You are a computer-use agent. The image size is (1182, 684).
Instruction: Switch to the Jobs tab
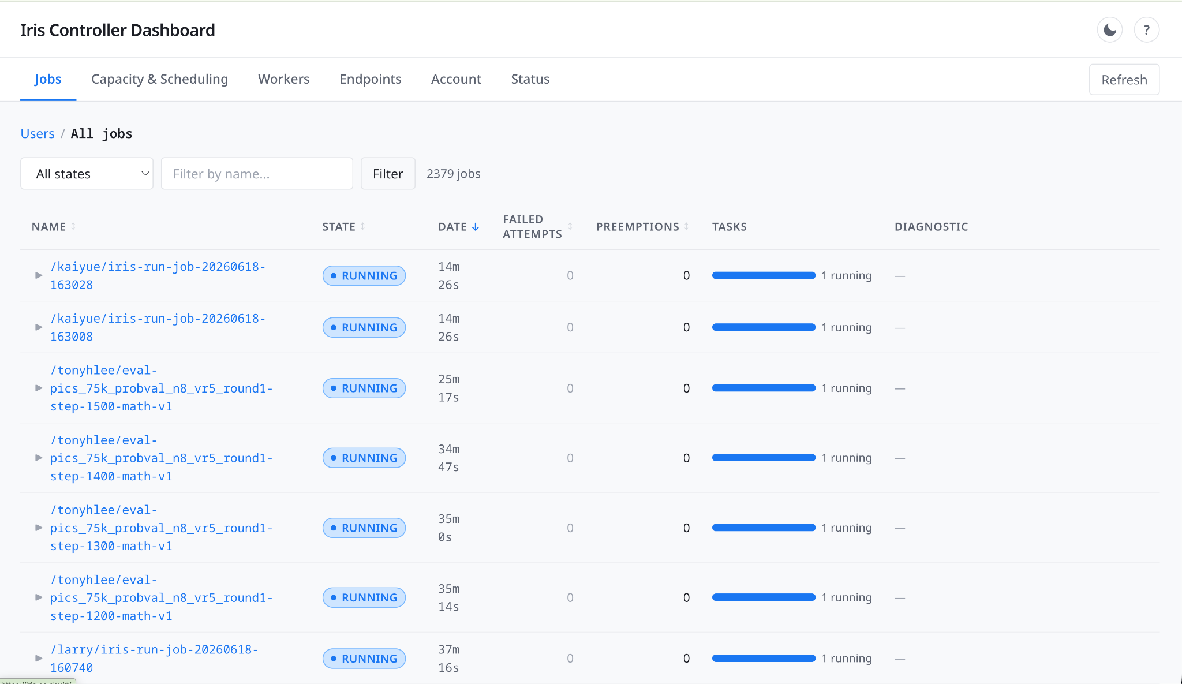48,79
